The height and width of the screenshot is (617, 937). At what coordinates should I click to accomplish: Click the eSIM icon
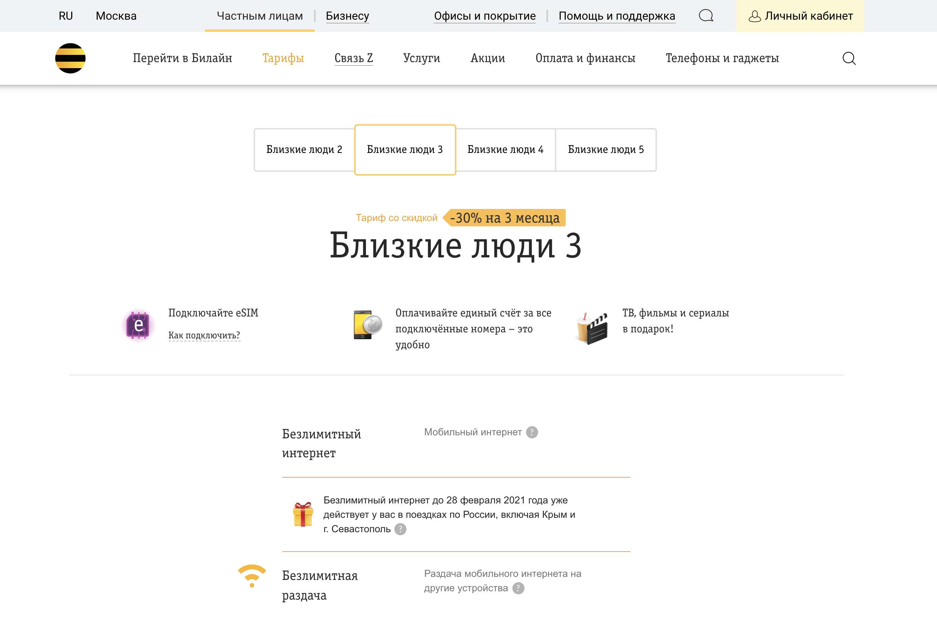(x=139, y=325)
